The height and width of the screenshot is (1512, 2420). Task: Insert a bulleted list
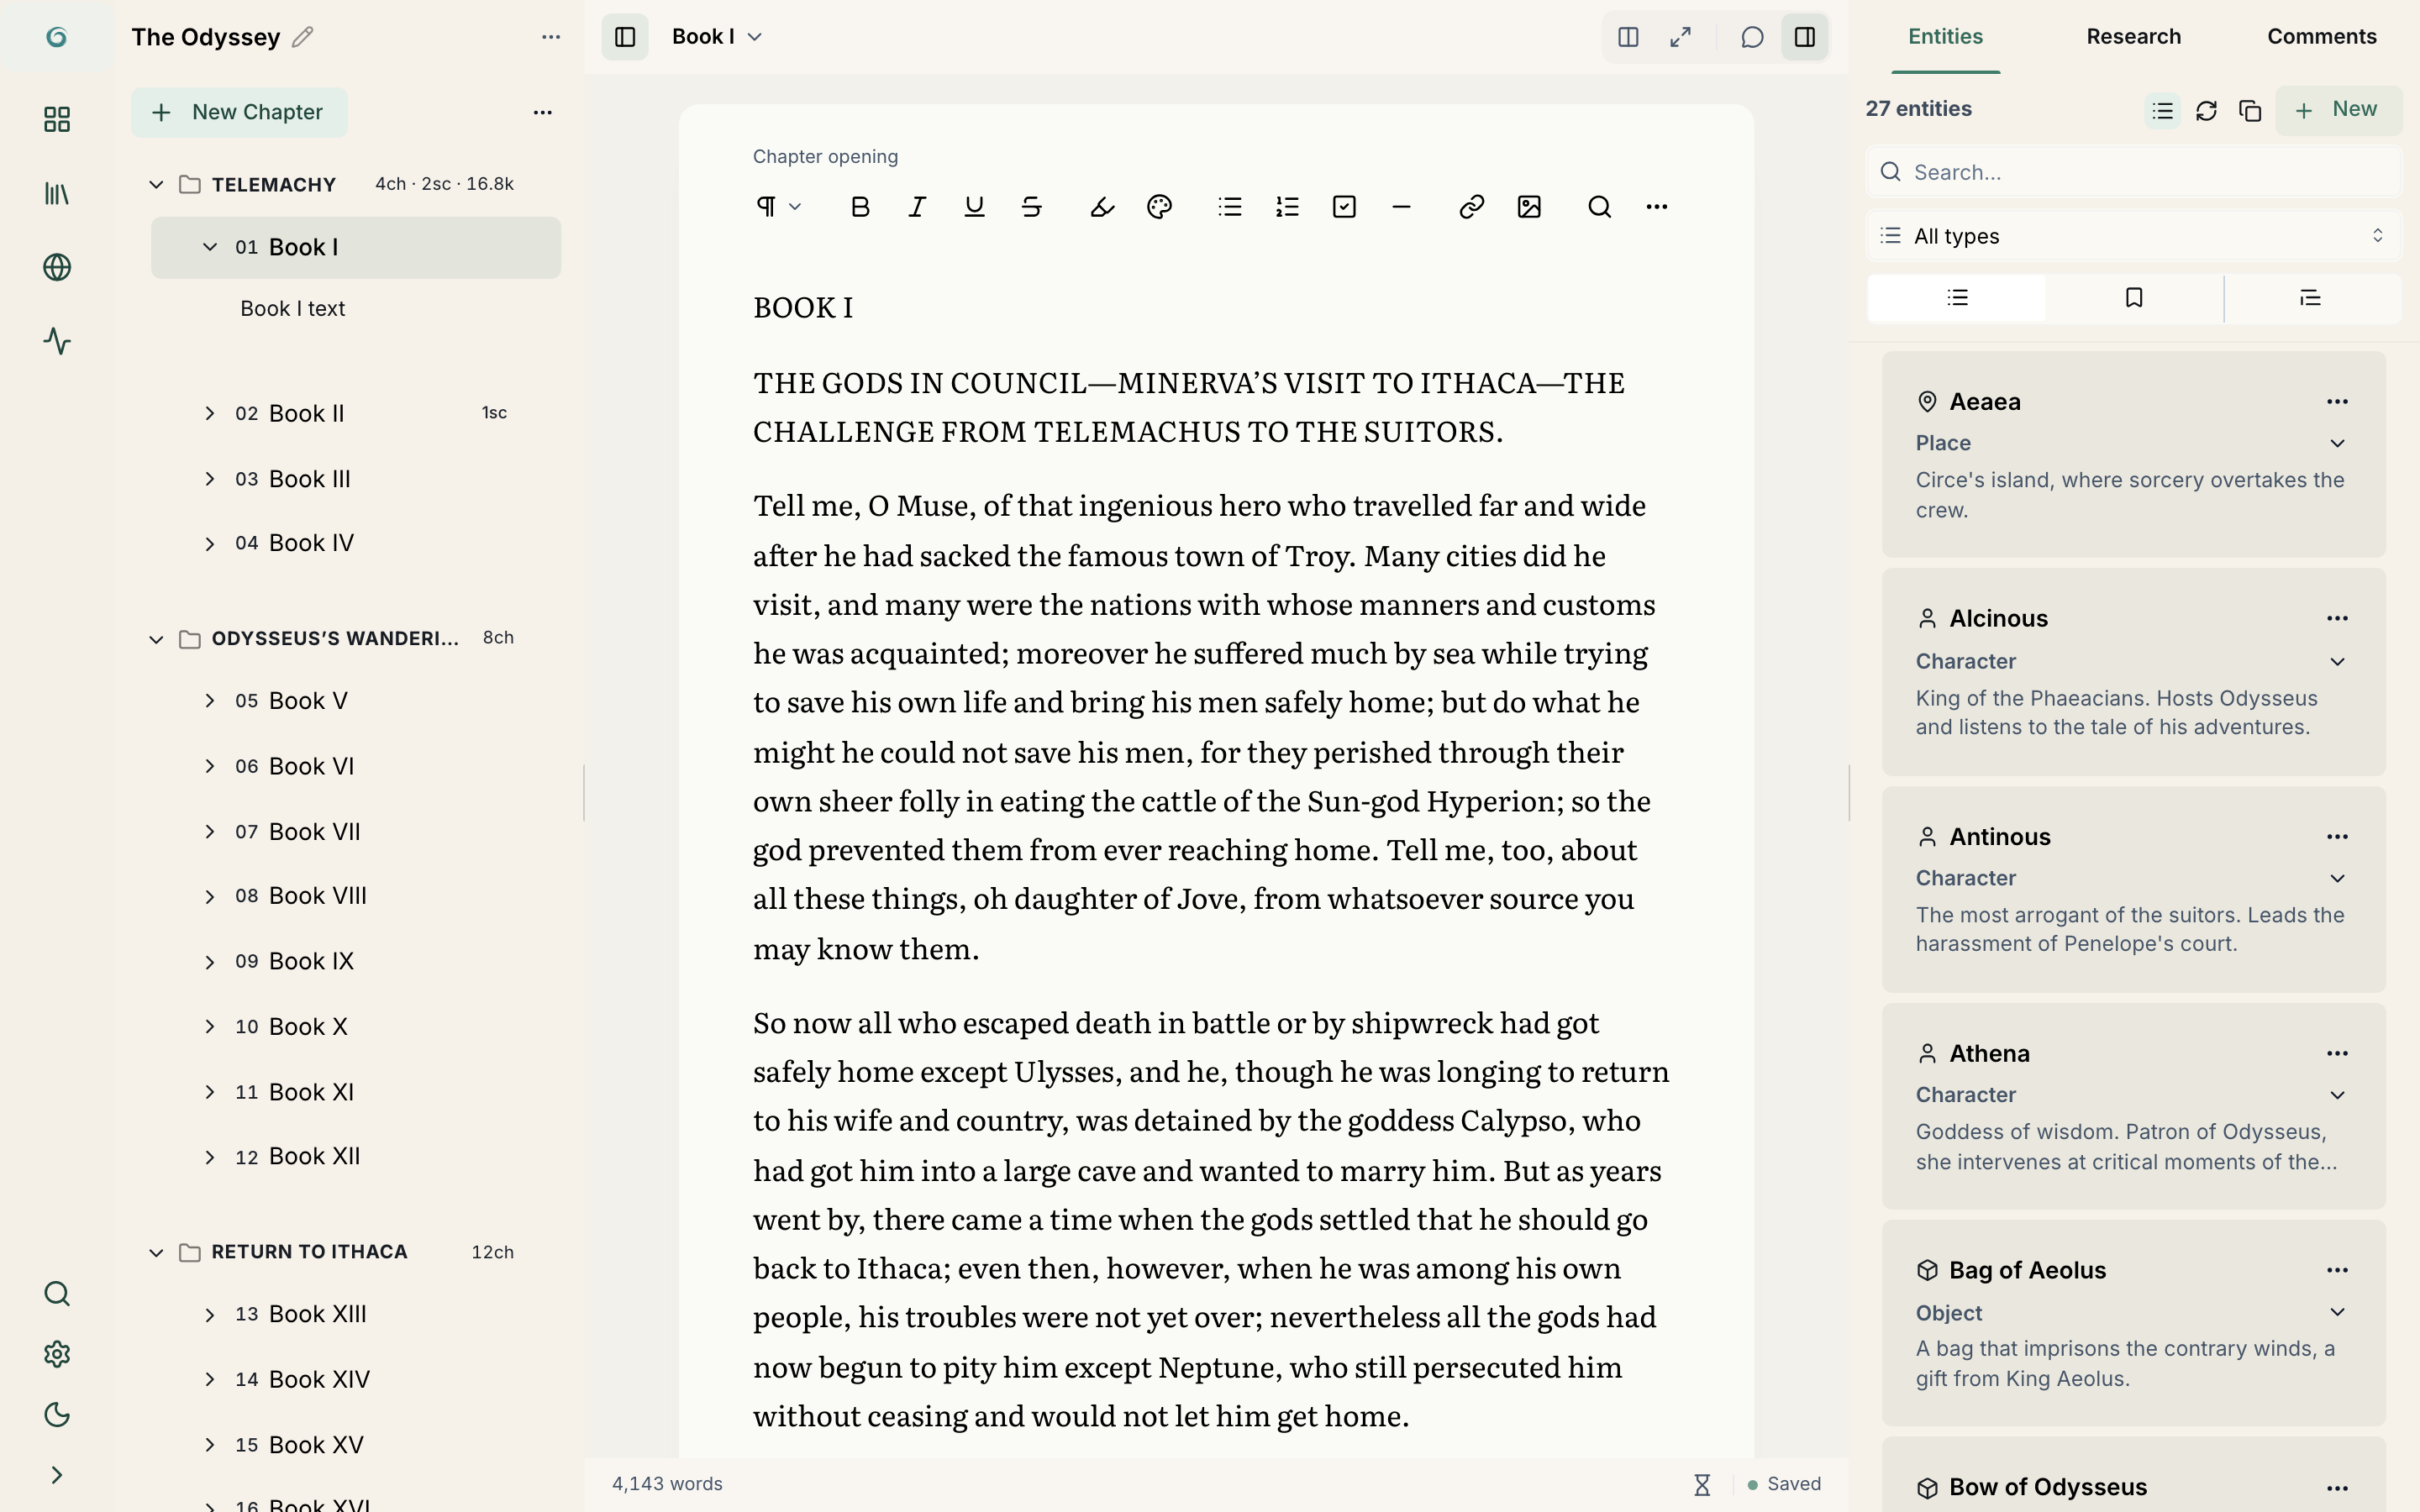coord(1230,207)
